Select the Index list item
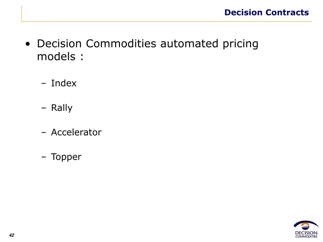This screenshot has height=242, width=323. (64, 83)
